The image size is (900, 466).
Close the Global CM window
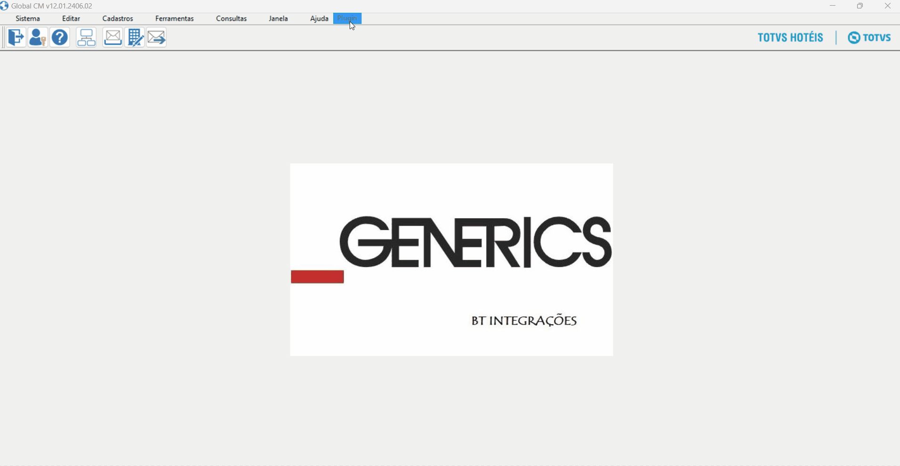point(887,6)
